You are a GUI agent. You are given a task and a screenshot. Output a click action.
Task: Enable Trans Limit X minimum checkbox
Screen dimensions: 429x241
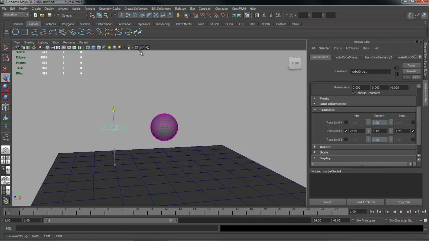[x=346, y=123]
